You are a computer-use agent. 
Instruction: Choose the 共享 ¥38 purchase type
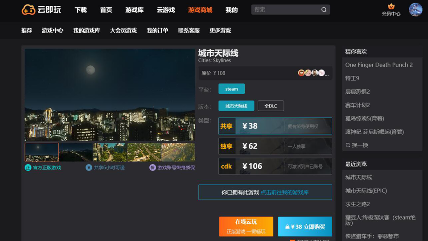(x=275, y=126)
